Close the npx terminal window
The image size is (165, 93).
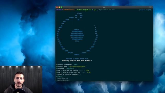pyautogui.click(x=57, y=7)
